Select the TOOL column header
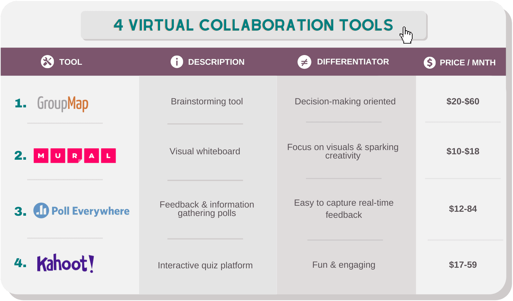Screen dimensions: 513x301 click(70, 62)
